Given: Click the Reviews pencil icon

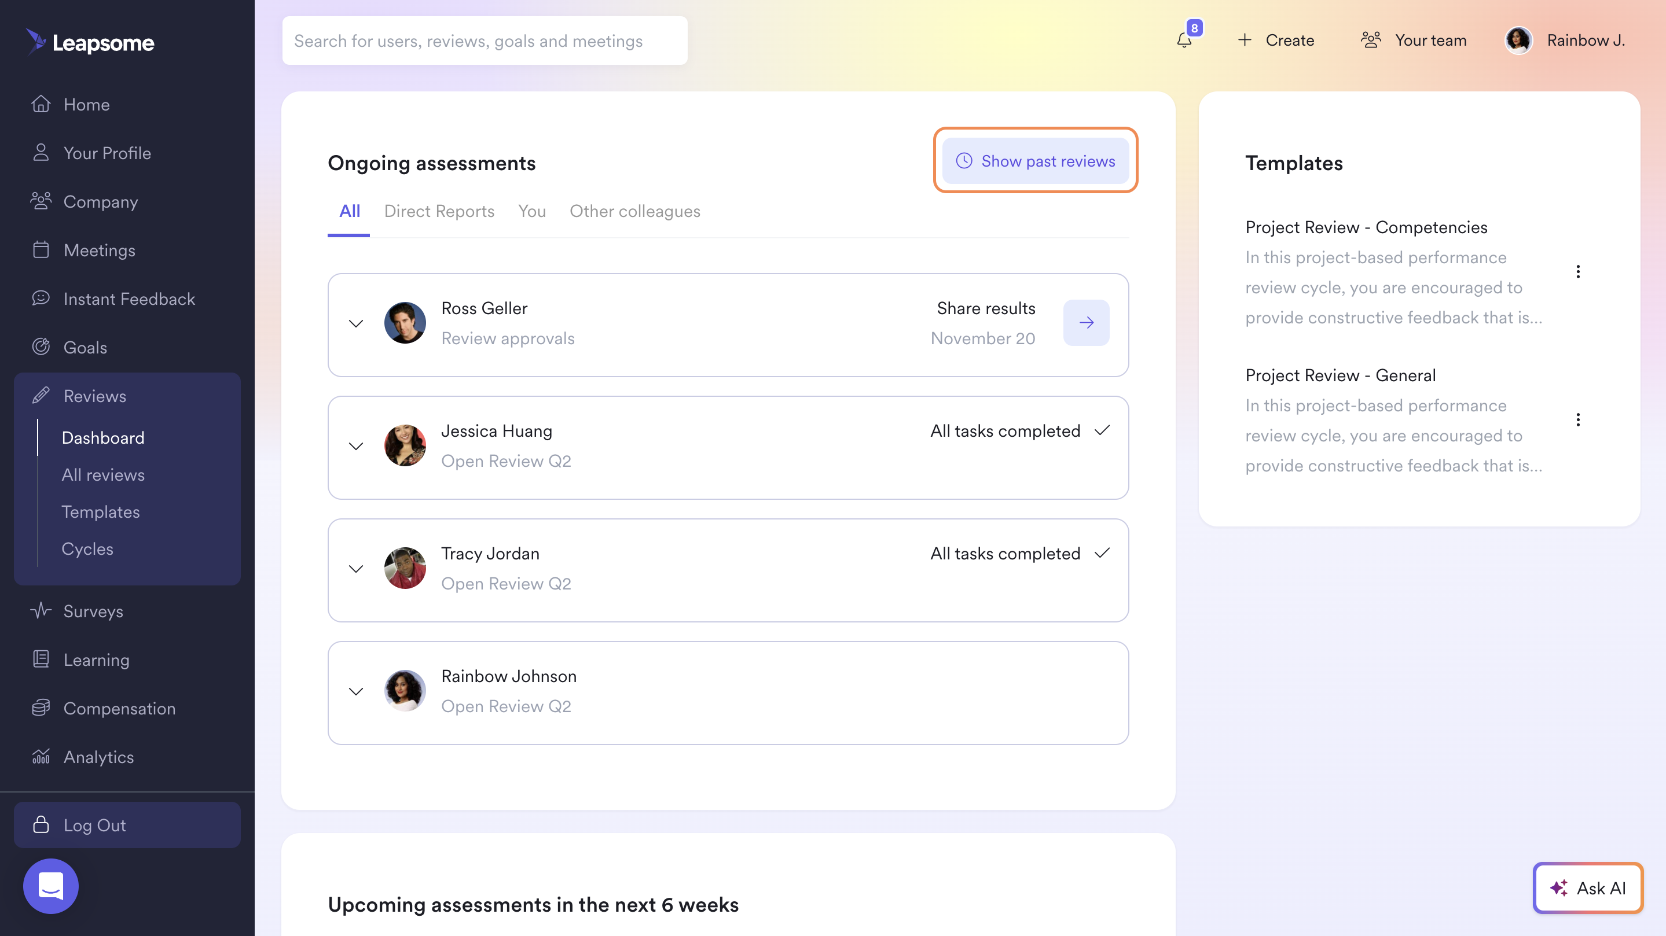Looking at the screenshot, I should (41, 396).
